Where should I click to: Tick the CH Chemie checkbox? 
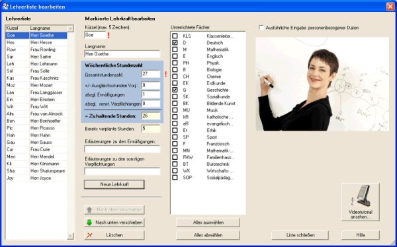(x=175, y=77)
